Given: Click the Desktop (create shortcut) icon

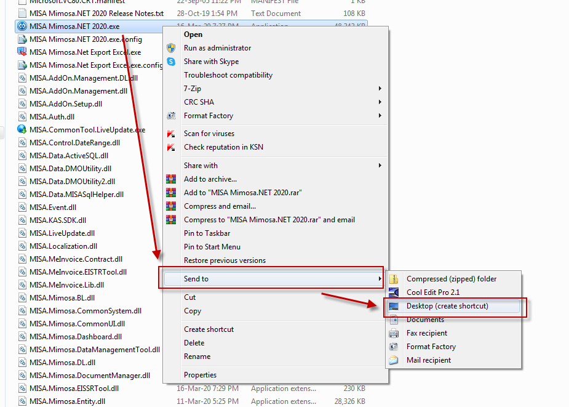Looking at the screenshot, I should [394, 306].
